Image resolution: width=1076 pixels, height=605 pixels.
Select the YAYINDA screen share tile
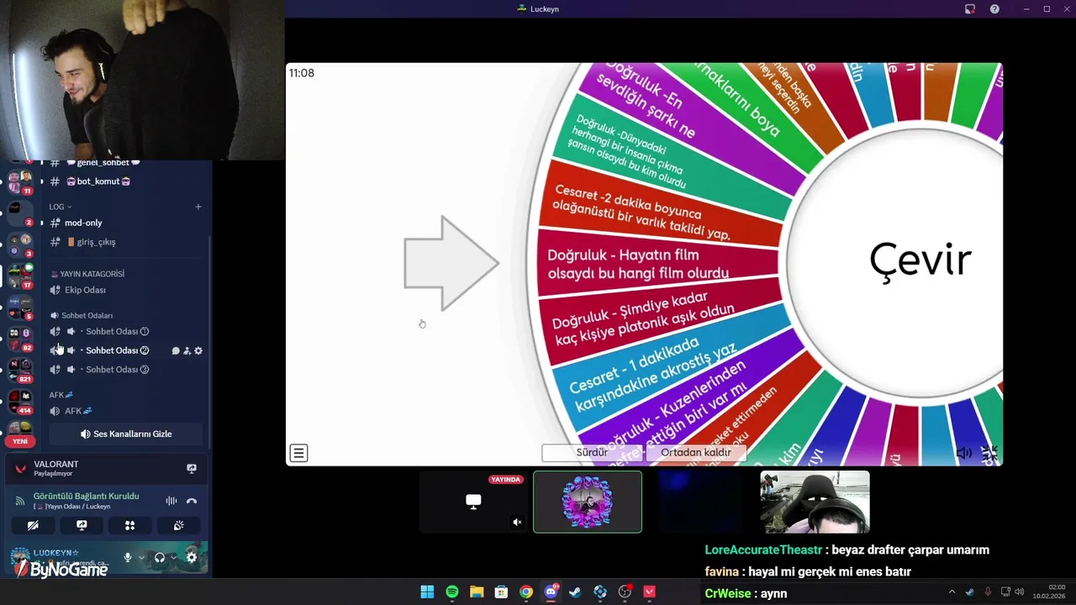click(x=473, y=502)
